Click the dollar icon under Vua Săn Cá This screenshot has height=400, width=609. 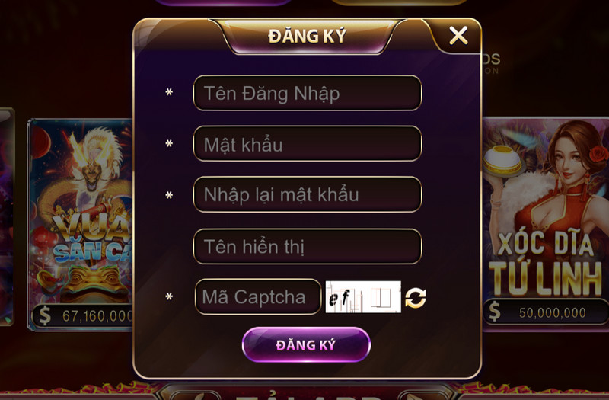pyautogui.click(x=45, y=315)
